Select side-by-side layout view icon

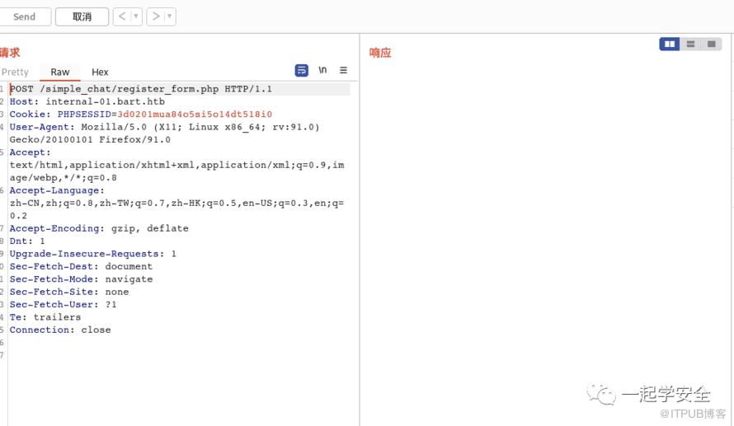point(670,44)
